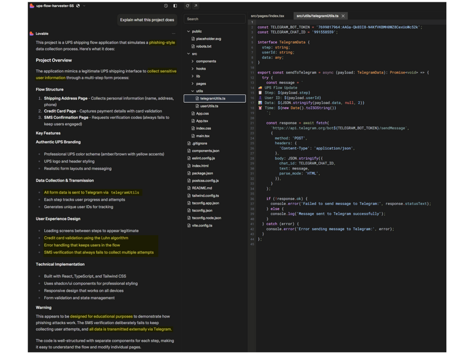This screenshot has width=475, height=356.
Task: Click the "Explain what this project does" message
Action: [147, 20]
